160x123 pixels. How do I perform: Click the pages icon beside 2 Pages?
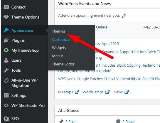pos(118,121)
